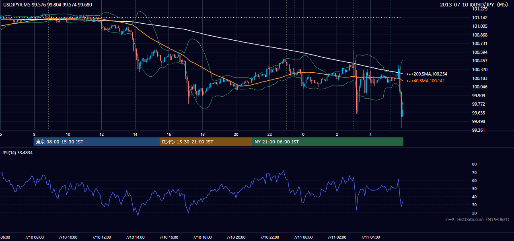The width and height of the screenshot is (514, 241).
Task: Select the USDJPY#,M5 OHLC header text
Action: (47, 5)
